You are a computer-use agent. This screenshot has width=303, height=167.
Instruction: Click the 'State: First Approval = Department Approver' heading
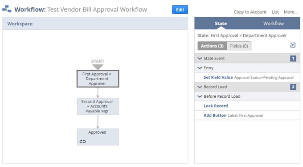pos(242,36)
